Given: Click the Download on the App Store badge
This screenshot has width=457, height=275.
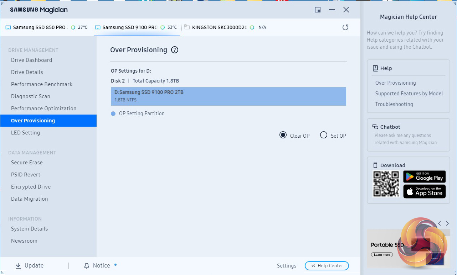Looking at the screenshot, I should (425, 192).
